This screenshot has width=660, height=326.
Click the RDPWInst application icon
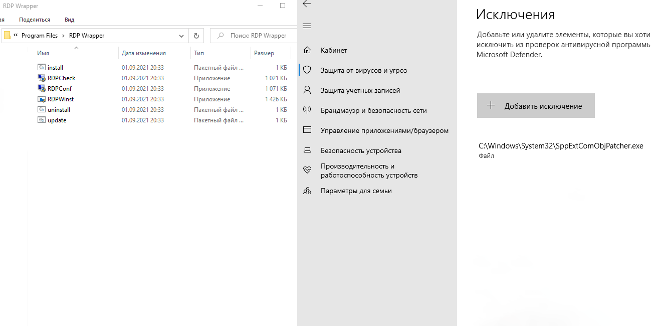42,99
